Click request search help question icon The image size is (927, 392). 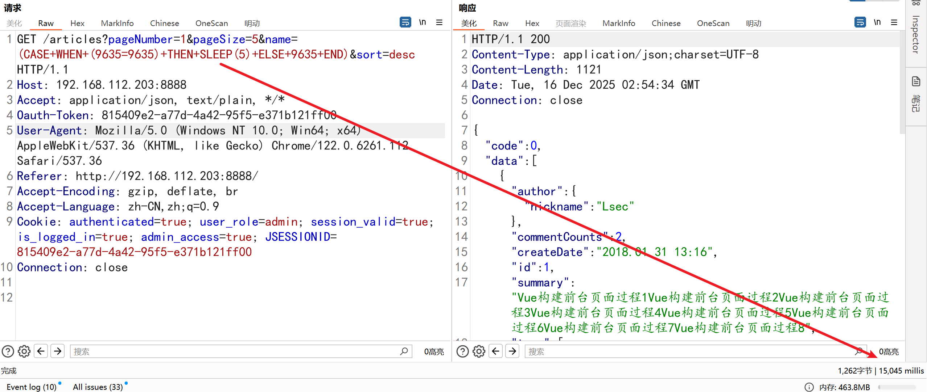pos(8,351)
